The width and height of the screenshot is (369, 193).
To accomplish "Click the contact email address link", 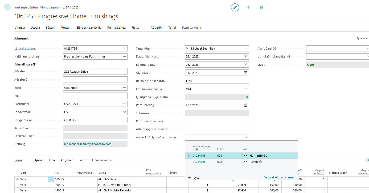I will pyautogui.click(x=88, y=144).
